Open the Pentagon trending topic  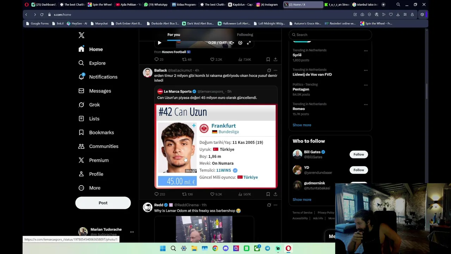(301, 89)
